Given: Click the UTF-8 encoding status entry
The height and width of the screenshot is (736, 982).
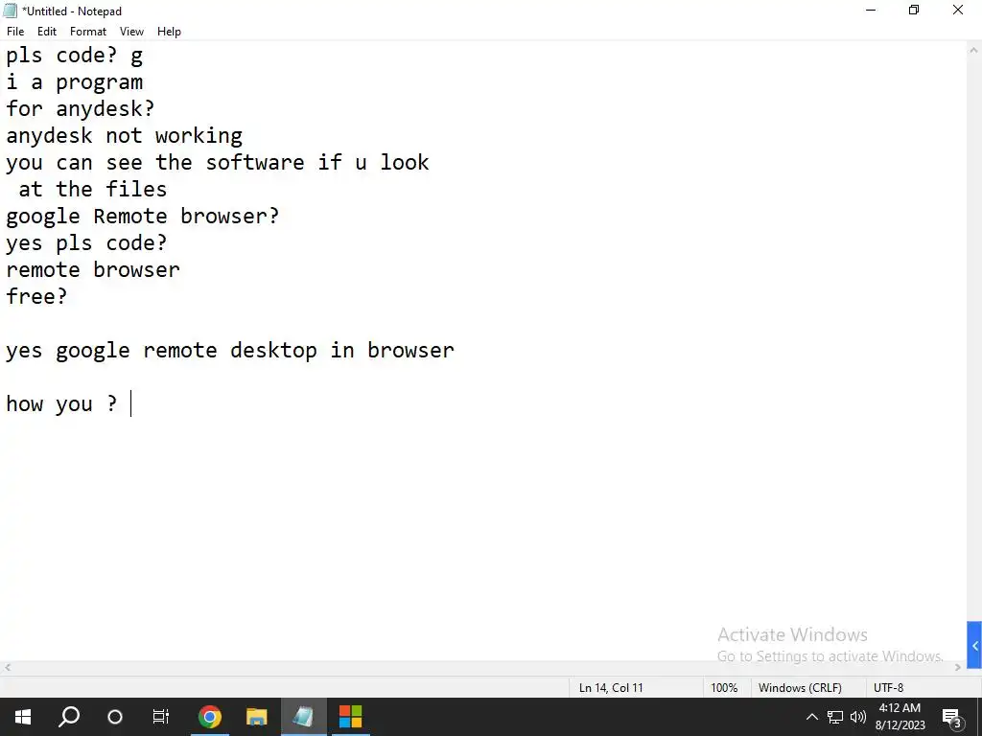Looking at the screenshot, I should [888, 687].
